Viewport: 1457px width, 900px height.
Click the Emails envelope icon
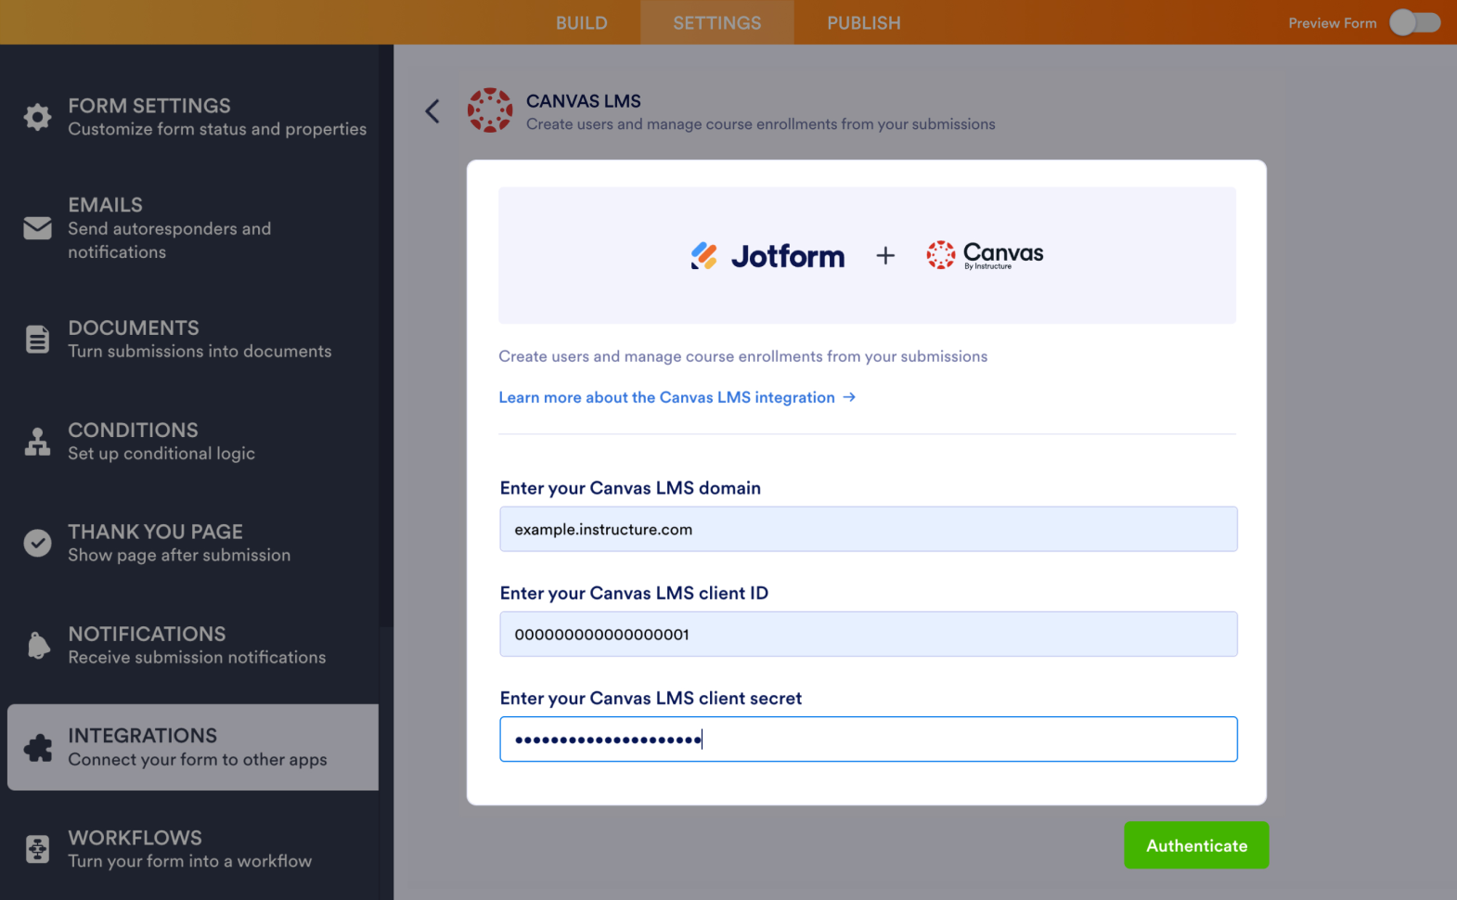point(37,227)
